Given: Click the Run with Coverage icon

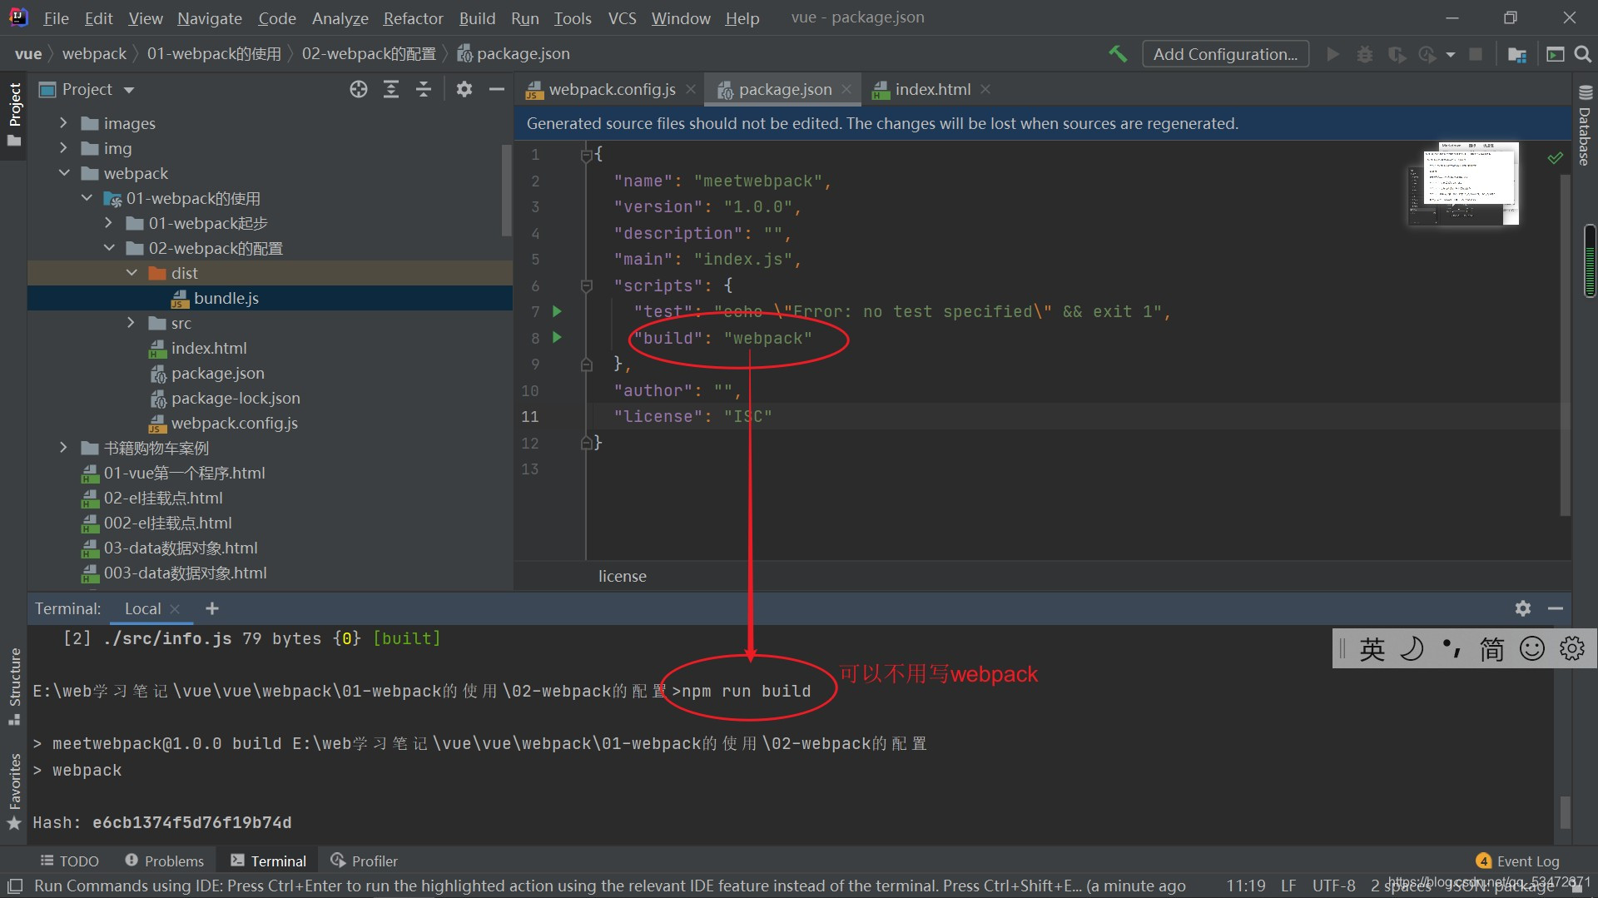Looking at the screenshot, I should pyautogui.click(x=1397, y=54).
